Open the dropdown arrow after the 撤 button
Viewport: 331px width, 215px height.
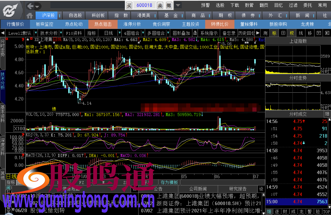[x=178, y=5]
